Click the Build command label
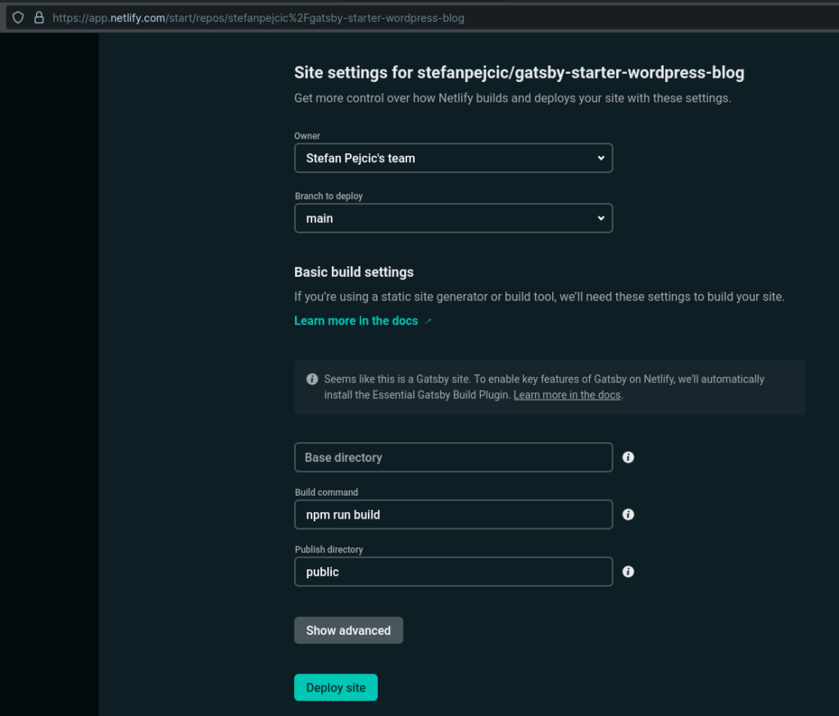Screen dimensions: 839x716 point(326,492)
